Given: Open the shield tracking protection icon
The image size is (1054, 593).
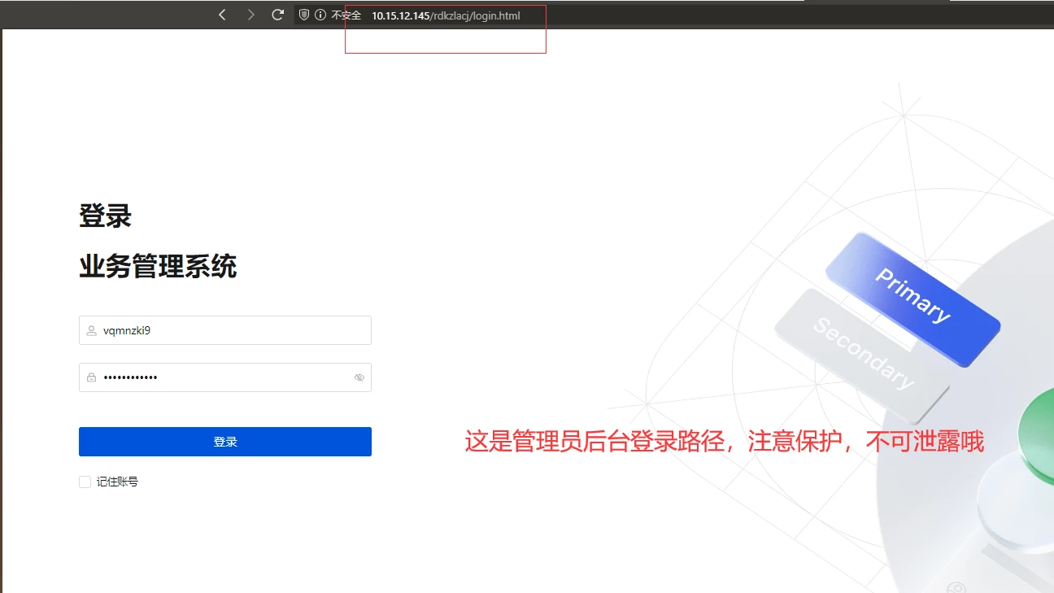Looking at the screenshot, I should [304, 15].
